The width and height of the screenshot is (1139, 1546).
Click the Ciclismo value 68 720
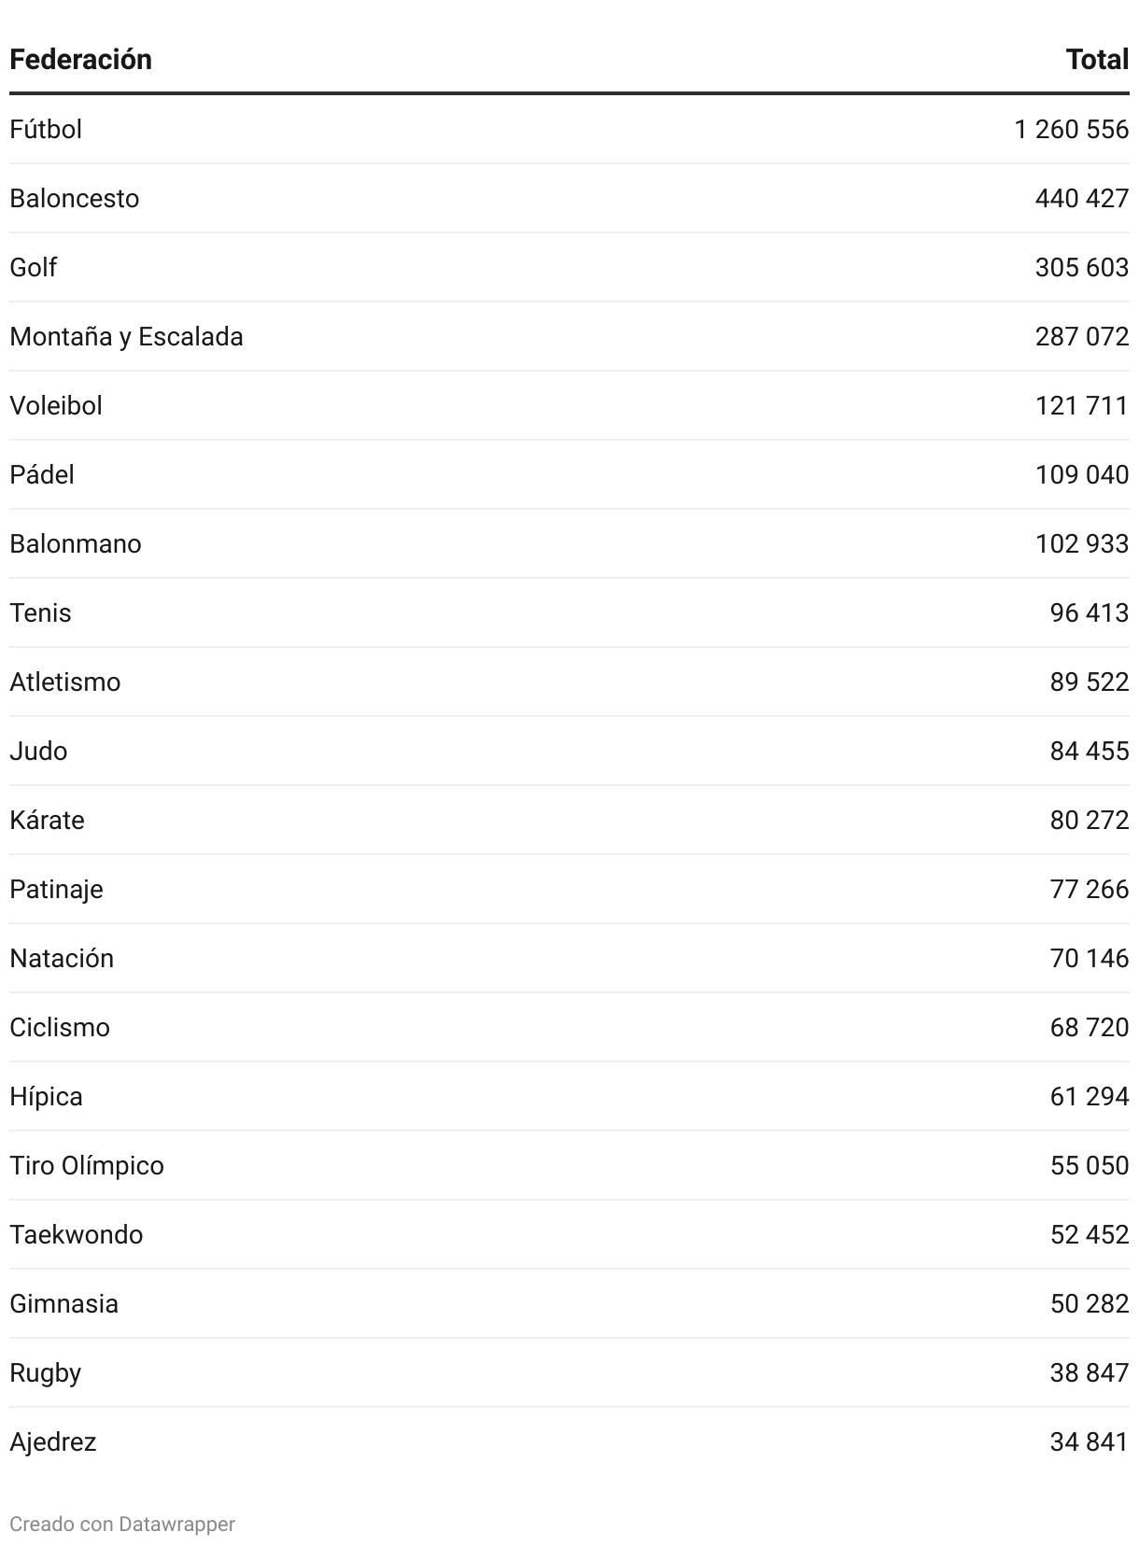(x=1090, y=1027)
